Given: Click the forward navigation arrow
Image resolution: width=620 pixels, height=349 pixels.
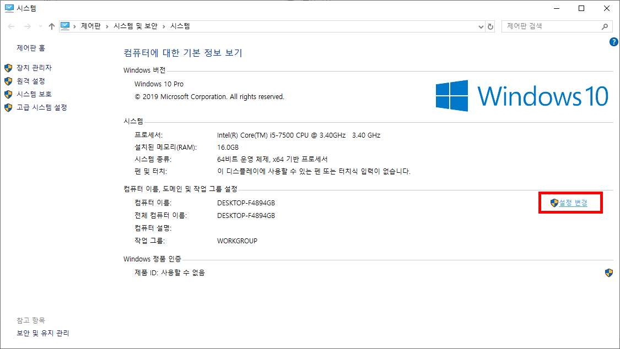Looking at the screenshot, I should (28, 26).
